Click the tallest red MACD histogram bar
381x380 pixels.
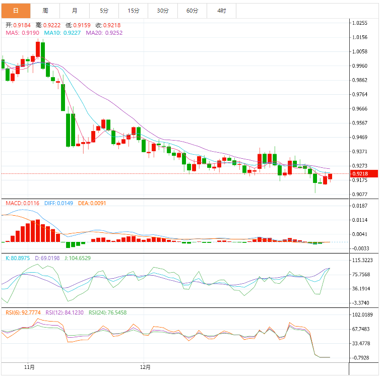38,231
